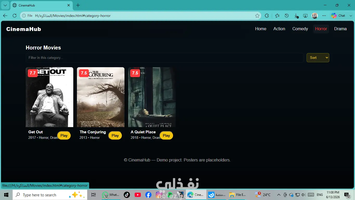355x200 pixels.
Task: Click the A Quiet Place title text
Action: (143, 132)
